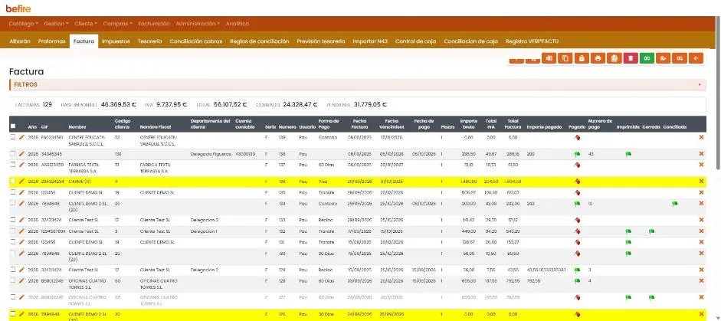Click the green Cerrada flag of invoice 132
721x321 pixels.
[x=651, y=232]
